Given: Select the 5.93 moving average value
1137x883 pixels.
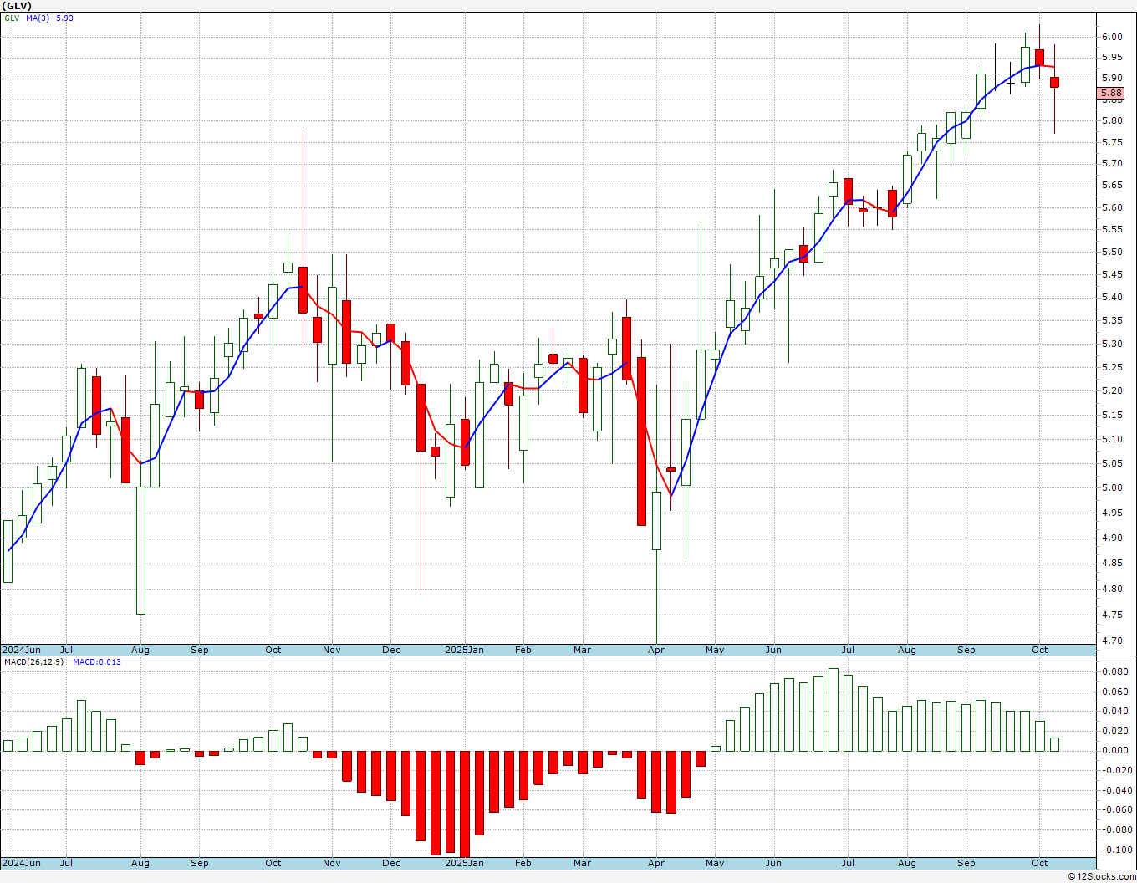Looking at the screenshot, I should (64, 18).
